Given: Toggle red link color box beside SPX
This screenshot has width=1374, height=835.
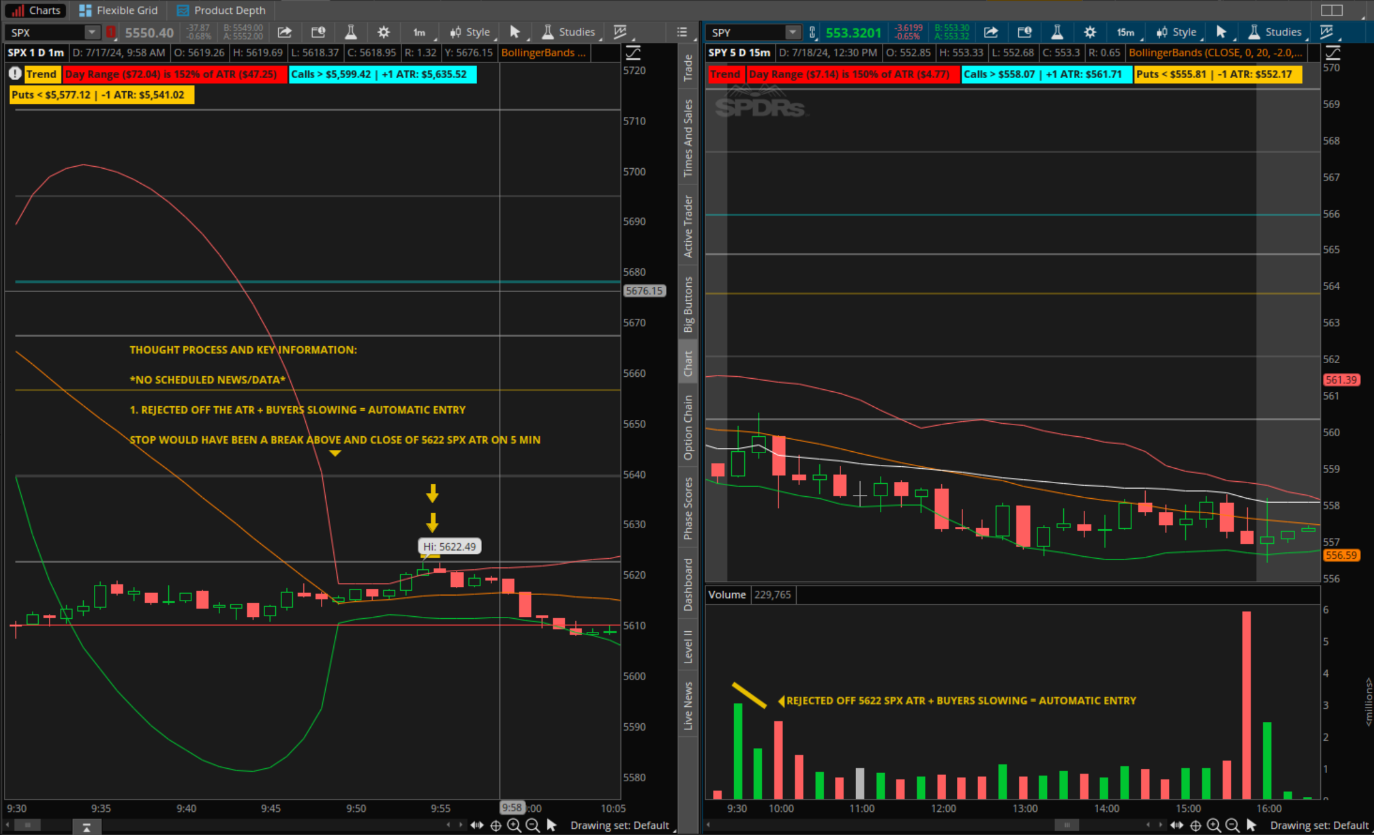Looking at the screenshot, I should point(111,32).
